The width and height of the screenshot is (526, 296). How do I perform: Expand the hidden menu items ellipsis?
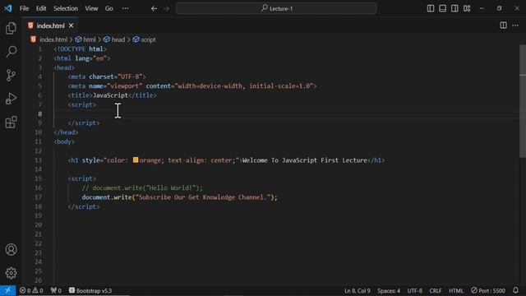point(125,8)
